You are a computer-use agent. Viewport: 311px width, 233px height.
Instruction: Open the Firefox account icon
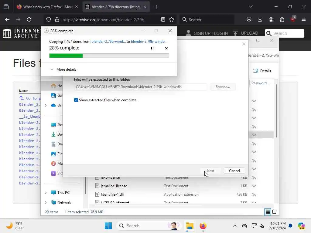271,19
